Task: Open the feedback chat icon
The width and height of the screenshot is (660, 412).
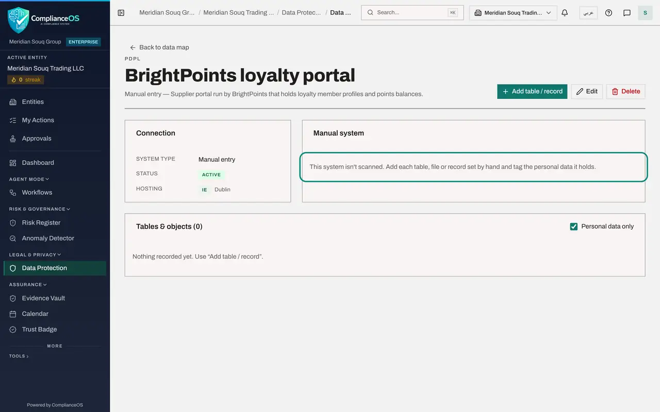Action: [627, 13]
